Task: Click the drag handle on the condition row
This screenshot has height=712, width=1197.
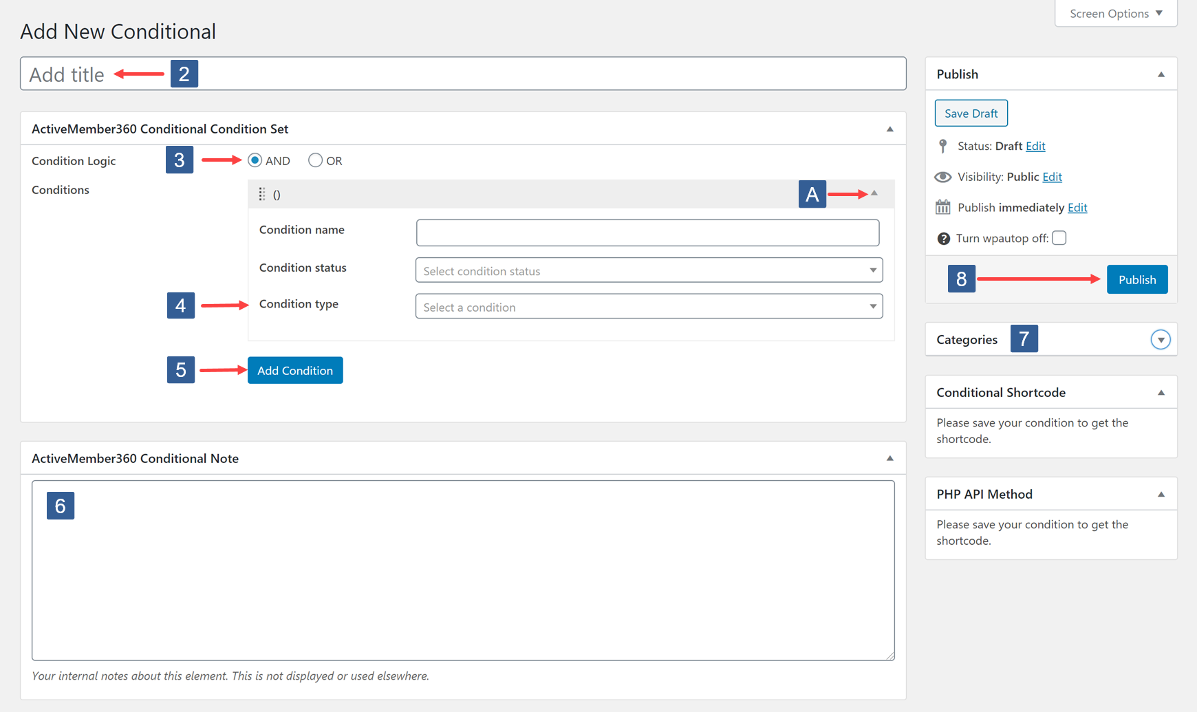Action: (262, 194)
